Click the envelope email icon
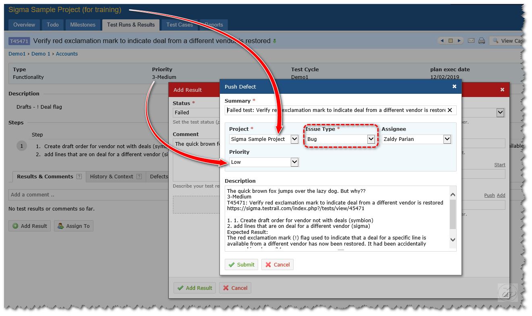This screenshot has width=532, height=316. coord(471,41)
